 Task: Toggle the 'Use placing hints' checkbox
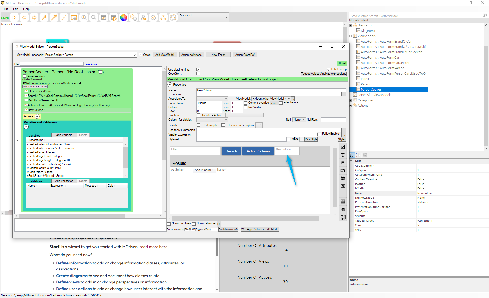coord(198,70)
